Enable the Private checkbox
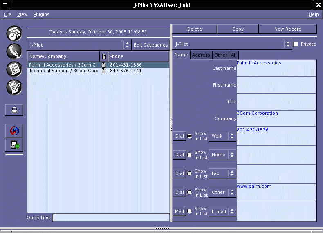Image resolution: width=323 pixels, height=233 pixels. click(296, 44)
